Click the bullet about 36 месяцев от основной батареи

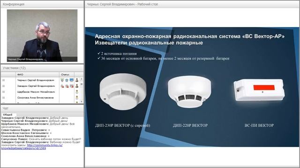coord(164,58)
